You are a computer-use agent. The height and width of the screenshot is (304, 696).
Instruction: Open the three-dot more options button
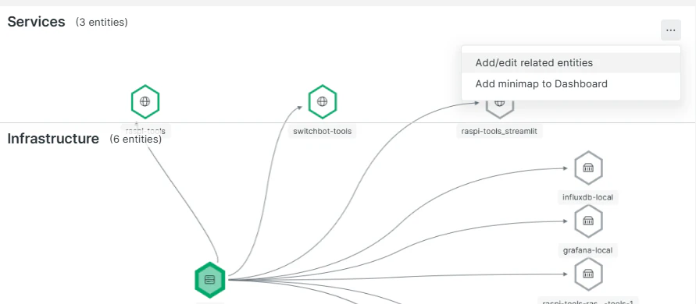pos(671,30)
